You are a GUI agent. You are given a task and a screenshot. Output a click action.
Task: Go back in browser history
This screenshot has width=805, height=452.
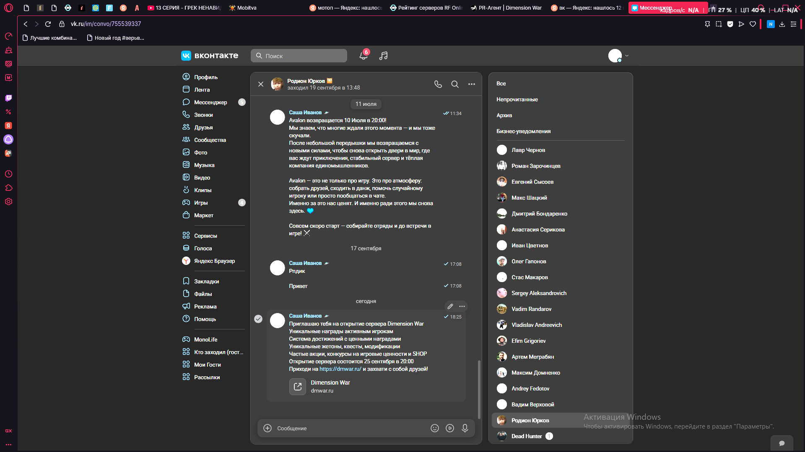pos(26,24)
